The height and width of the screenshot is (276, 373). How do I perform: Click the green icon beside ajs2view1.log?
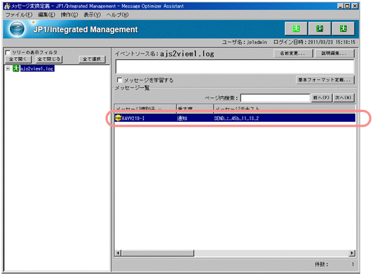coord(16,69)
